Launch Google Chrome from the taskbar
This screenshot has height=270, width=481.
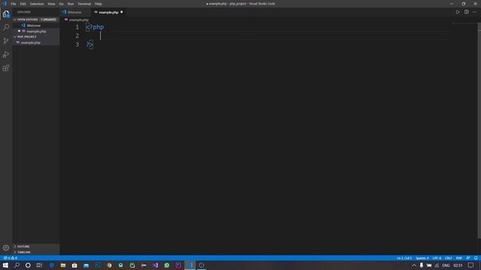click(x=109, y=265)
